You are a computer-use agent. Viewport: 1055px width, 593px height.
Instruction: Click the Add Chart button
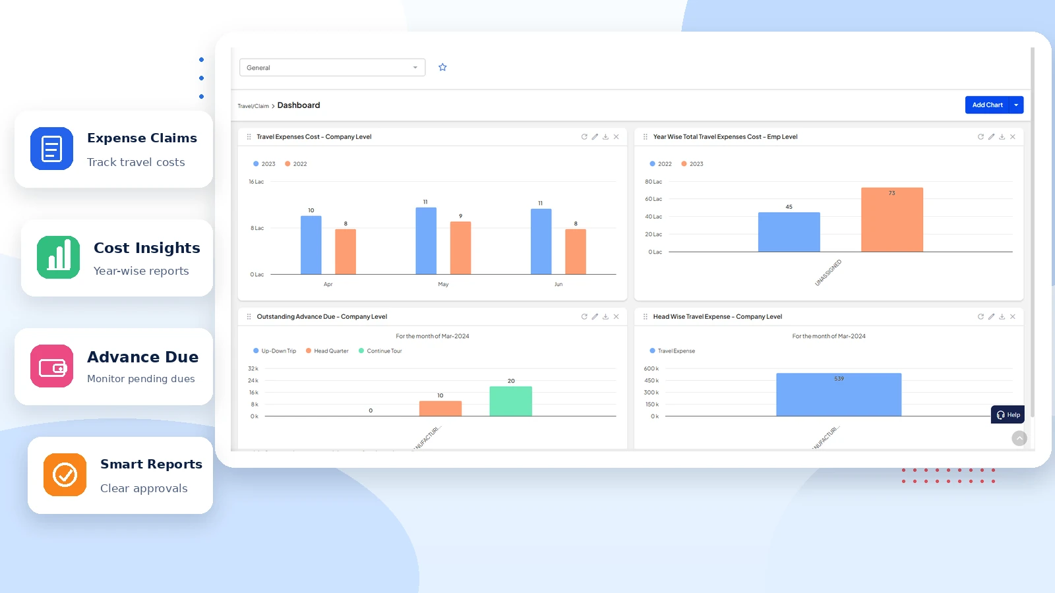tap(987, 105)
